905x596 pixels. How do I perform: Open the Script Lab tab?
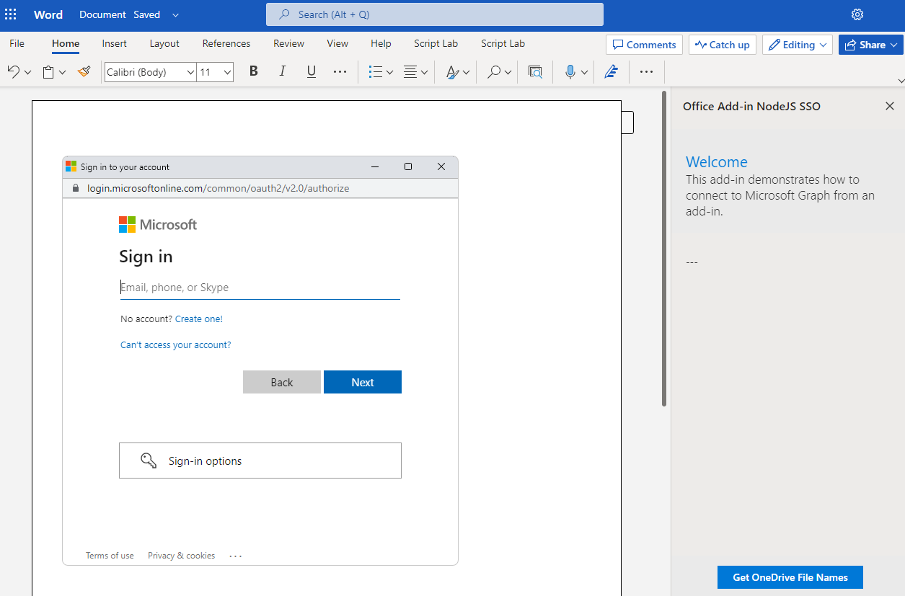point(436,43)
